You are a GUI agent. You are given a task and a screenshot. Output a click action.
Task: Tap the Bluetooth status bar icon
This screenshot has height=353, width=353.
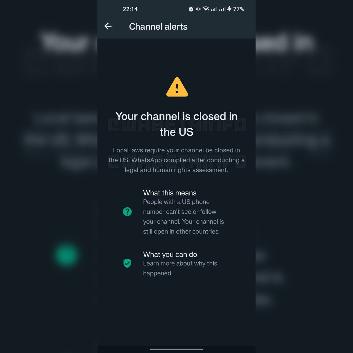coord(198,9)
